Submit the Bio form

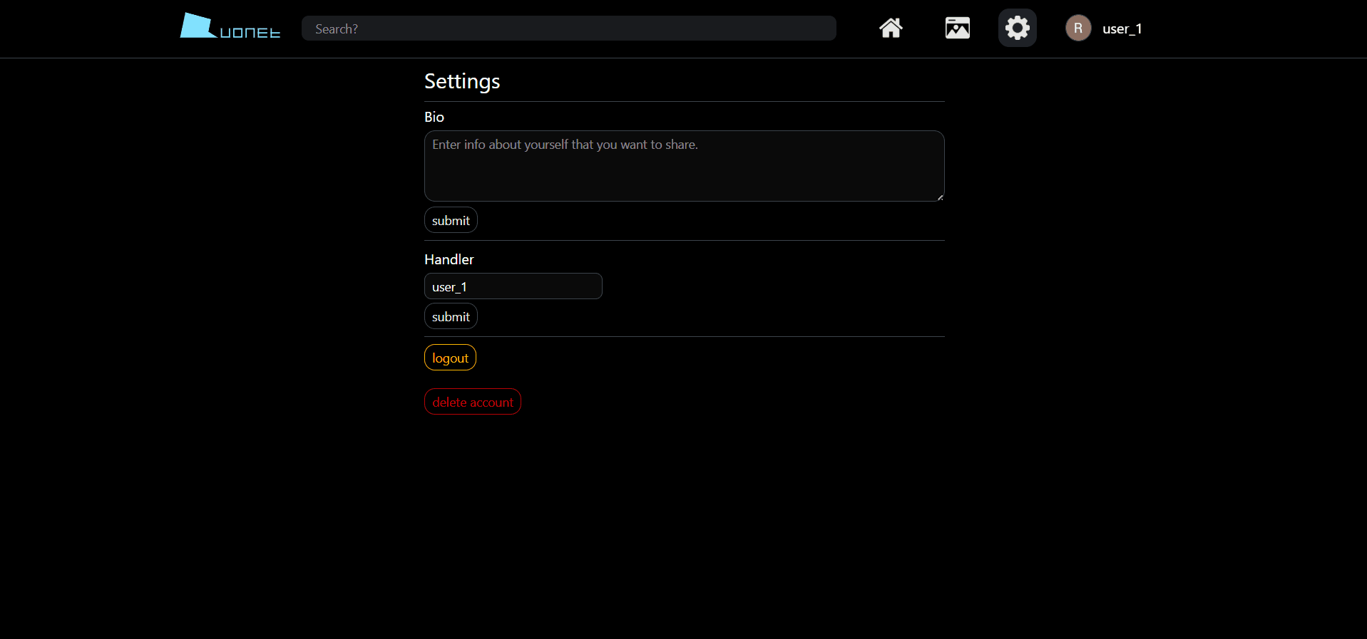pos(451,221)
